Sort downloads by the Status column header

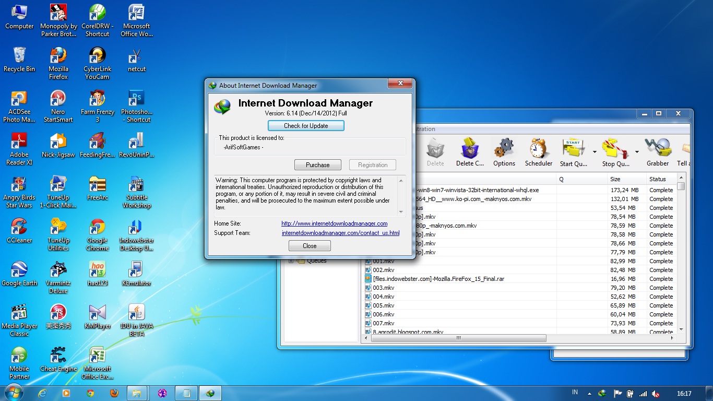[661, 179]
